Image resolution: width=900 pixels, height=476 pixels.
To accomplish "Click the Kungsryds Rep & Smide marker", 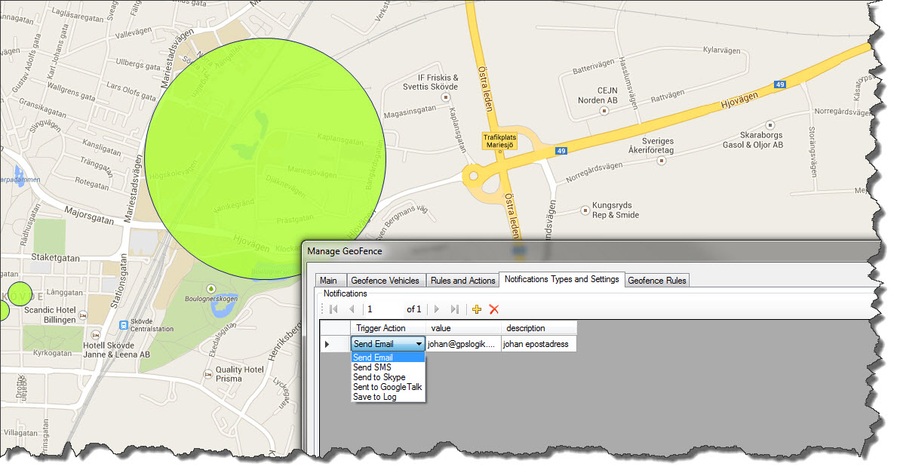I will point(585,210).
